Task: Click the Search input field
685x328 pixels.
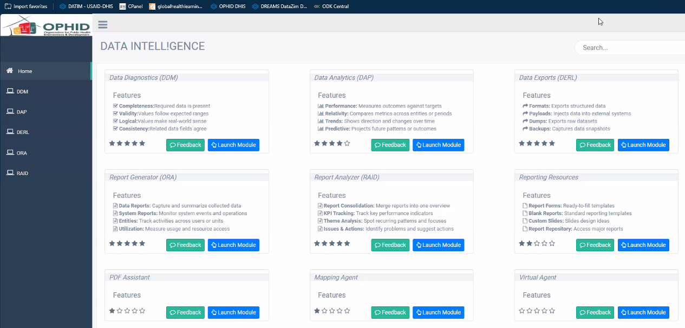Action: click(630, 48)
